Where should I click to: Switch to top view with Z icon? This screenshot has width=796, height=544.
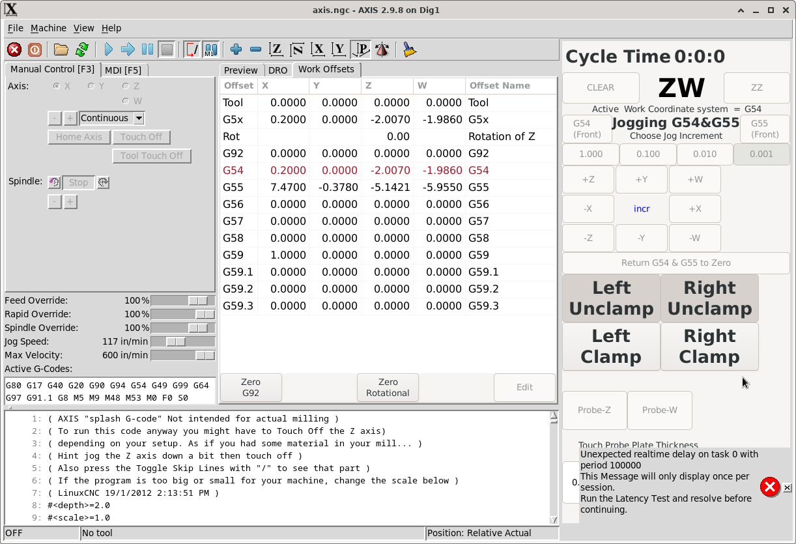coord(276,50)
